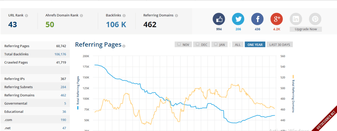Click the URL Rank value 43
The width and height of the screenshot is (337, 131).
click(12, 25)
